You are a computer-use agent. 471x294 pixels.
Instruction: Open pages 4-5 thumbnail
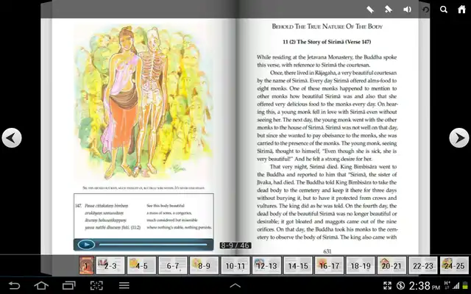point(141,265)
